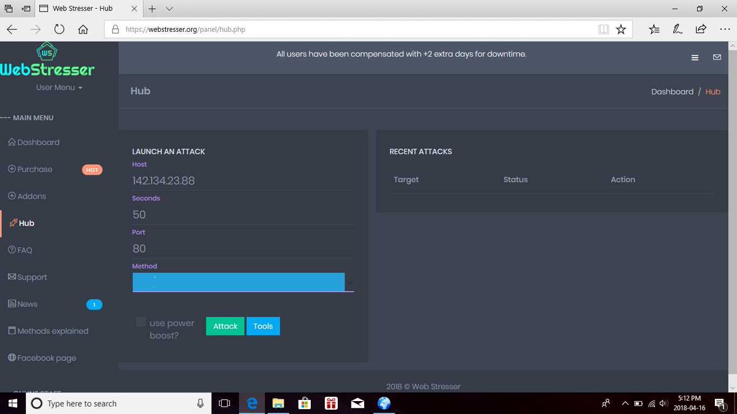The width and height of the screenshot is (737, 414).
Task: Click the browser Back arrow
Action: coord(12,29)
